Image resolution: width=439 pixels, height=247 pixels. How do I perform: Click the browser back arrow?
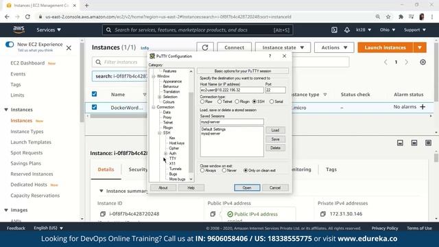point(7,16)
